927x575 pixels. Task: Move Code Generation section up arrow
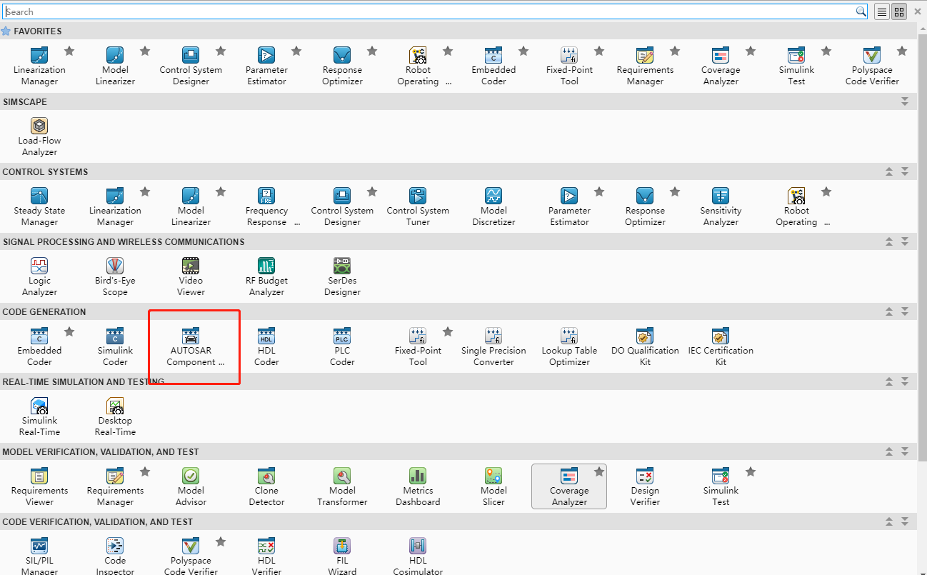(x=889, y=311)
